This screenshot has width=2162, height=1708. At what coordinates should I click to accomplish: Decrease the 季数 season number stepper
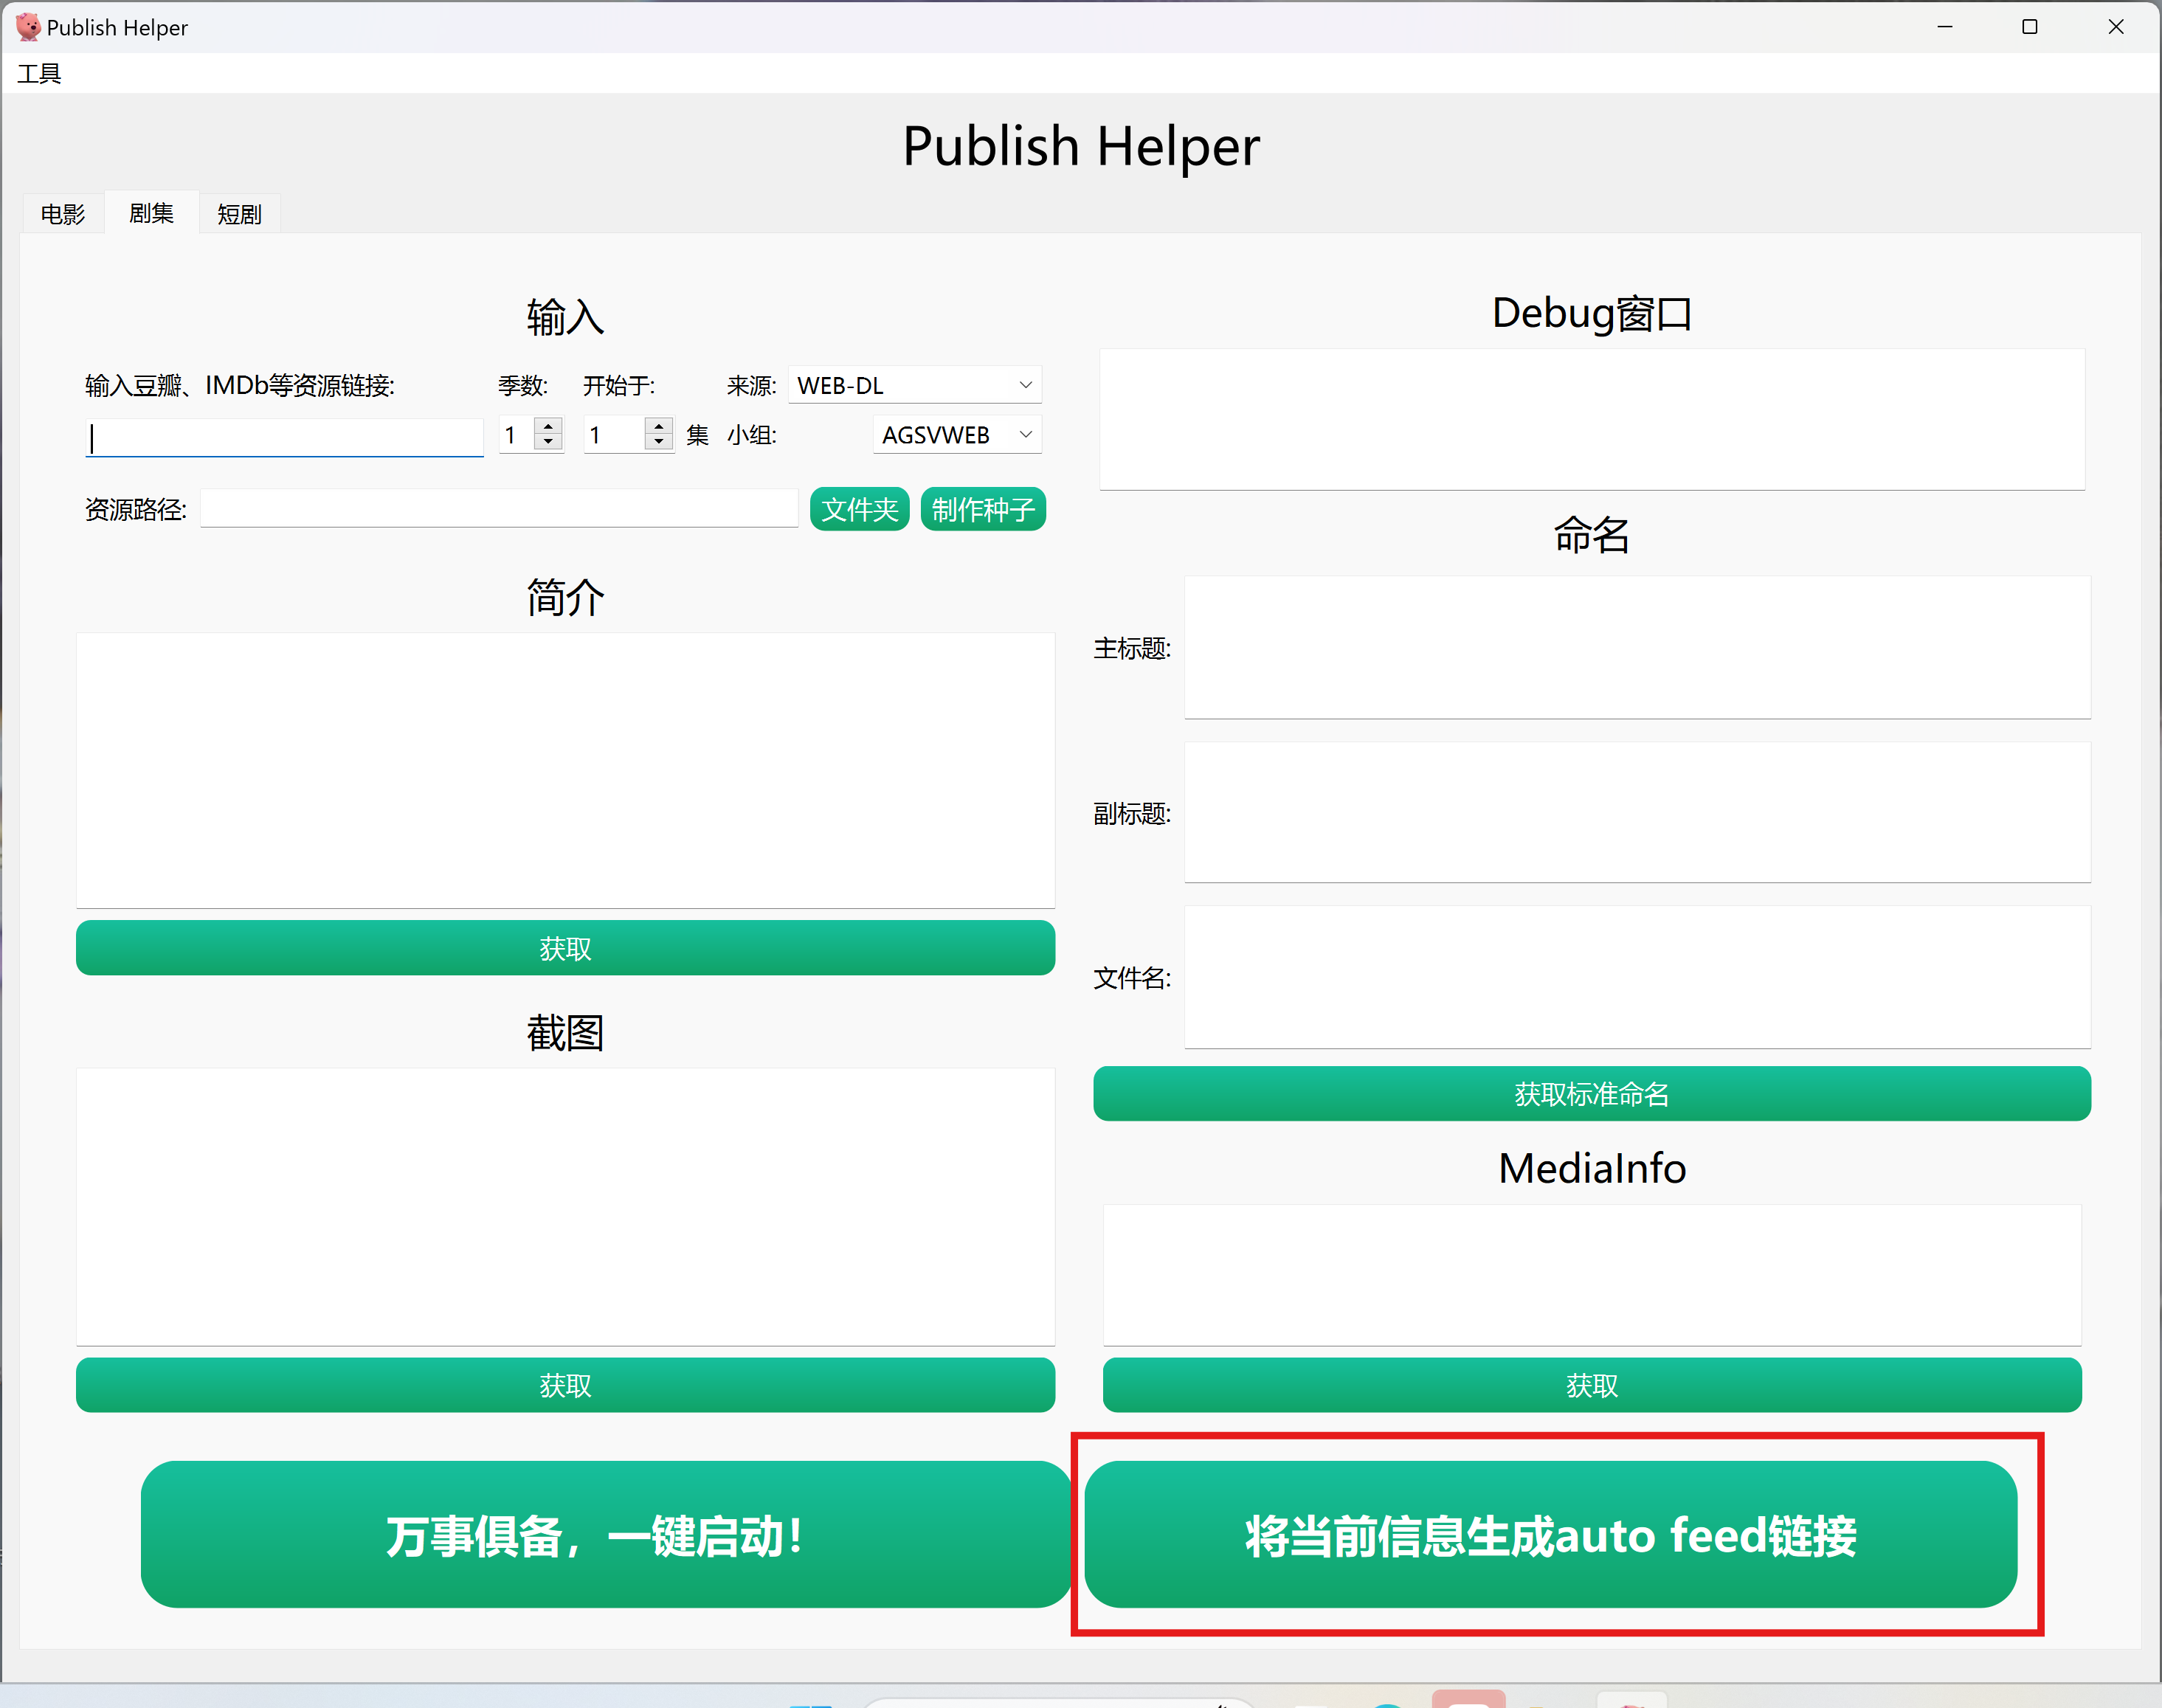pyautogui.click(x=548, y=442)
